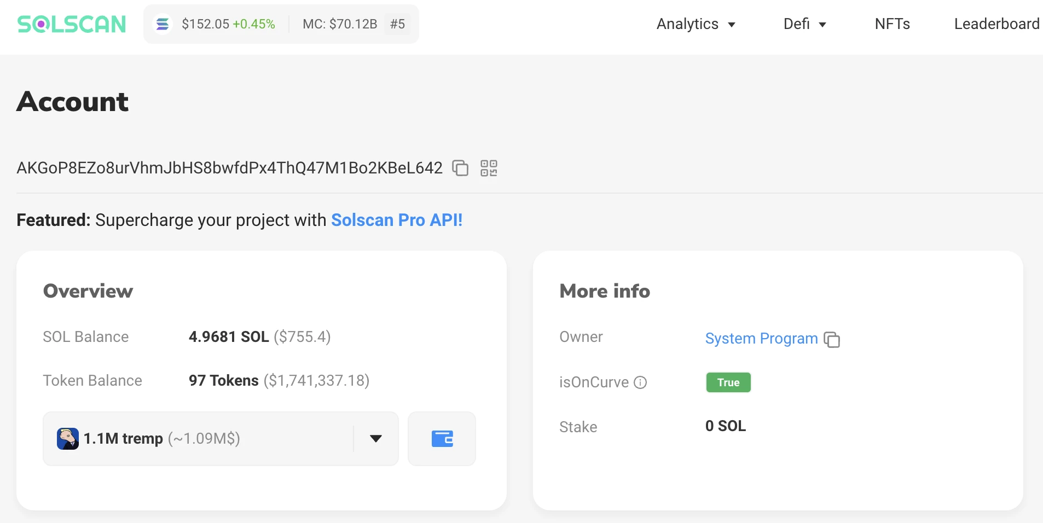The width and height of the screenshot is (1043, 523).
Task: Click the #5 market rank badge
Action: pos(397,24)
